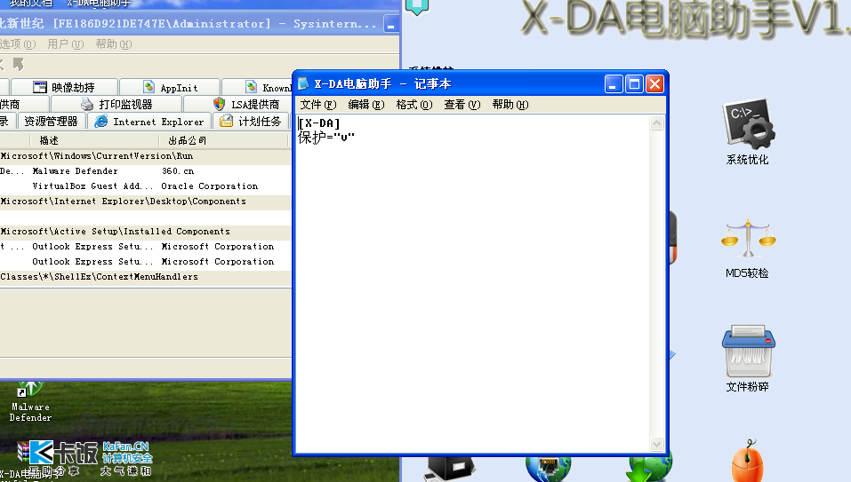Switch to the Known DLLs tab
This screenshot has width=851, height=482.
(x=258, y=87)
